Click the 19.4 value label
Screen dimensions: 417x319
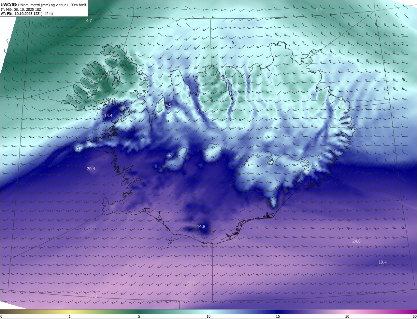(382, 262)
